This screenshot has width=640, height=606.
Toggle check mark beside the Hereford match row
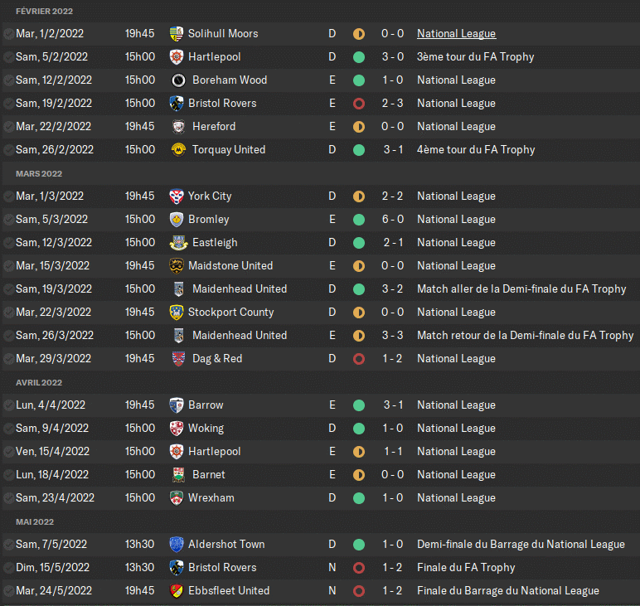[x=8, y=127]
